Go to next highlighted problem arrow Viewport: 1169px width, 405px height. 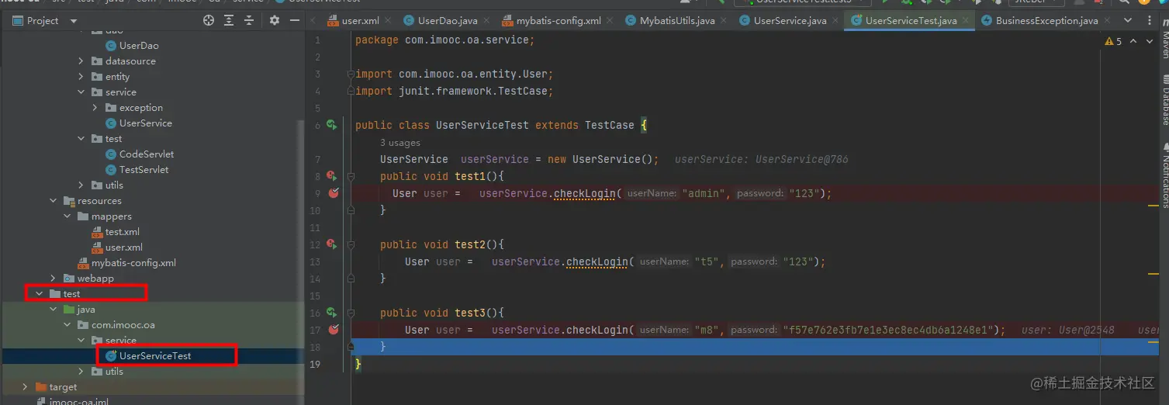click(x=1149, y=41)
